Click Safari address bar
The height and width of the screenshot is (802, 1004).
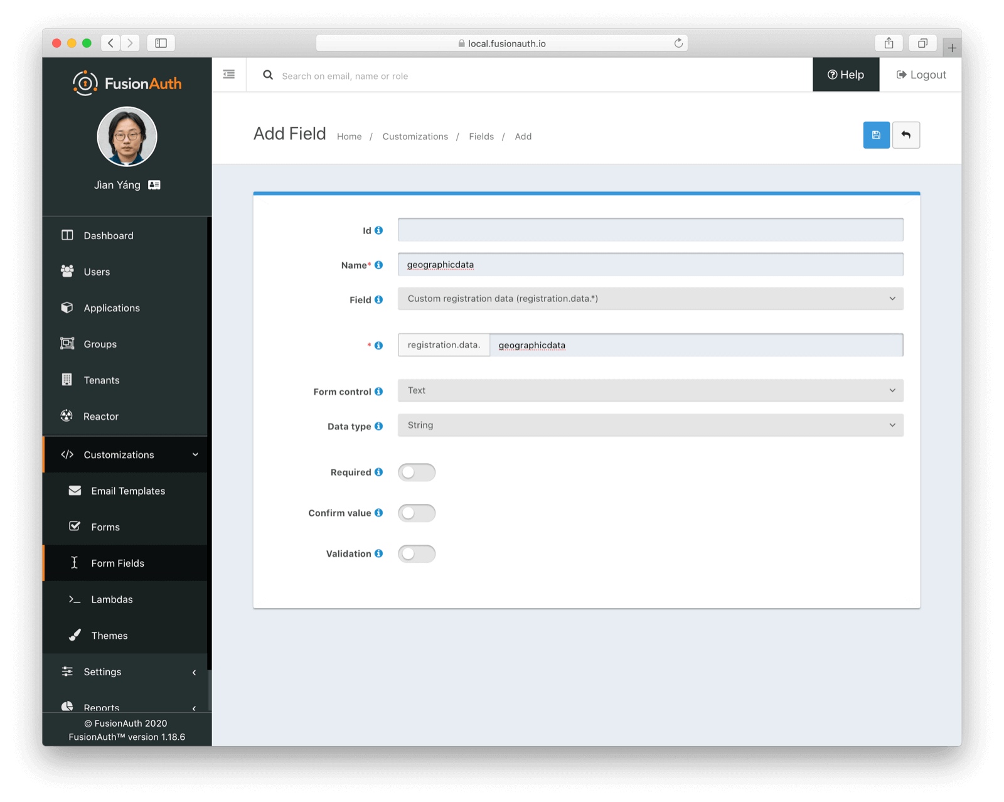502,43
